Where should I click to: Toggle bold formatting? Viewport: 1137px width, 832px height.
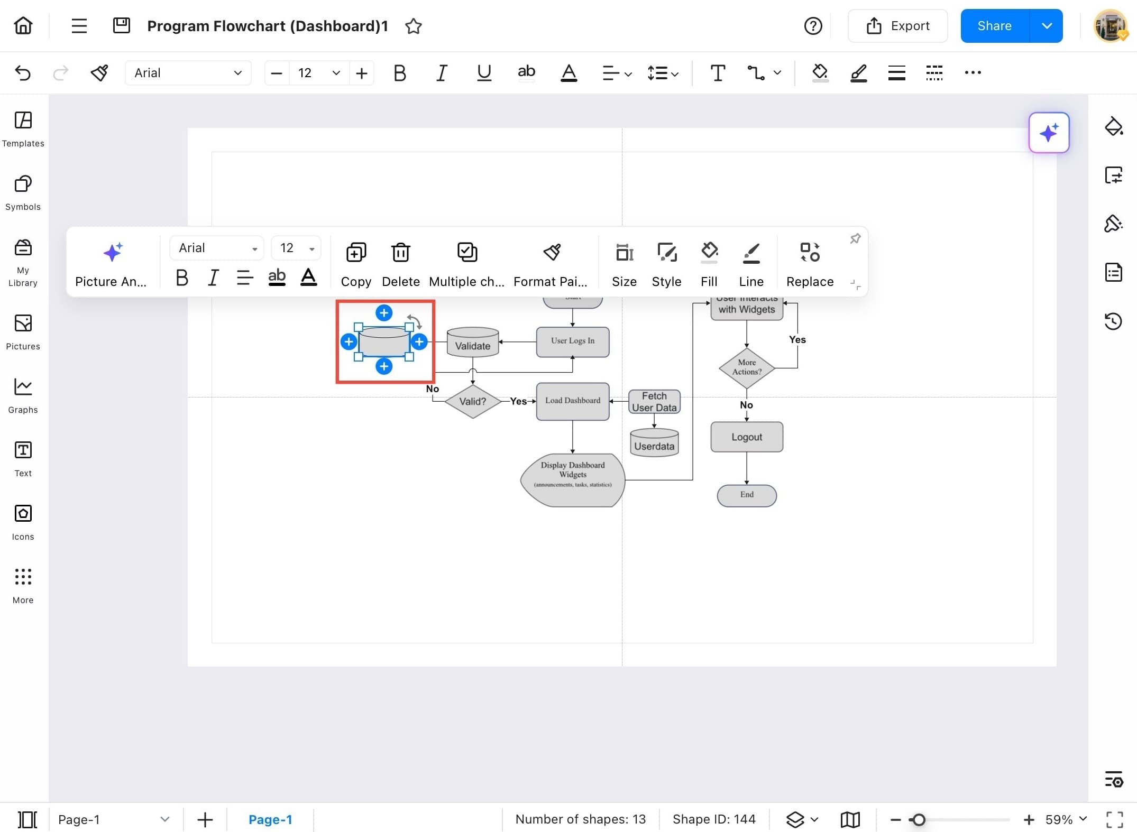click(x=399, y=73)
